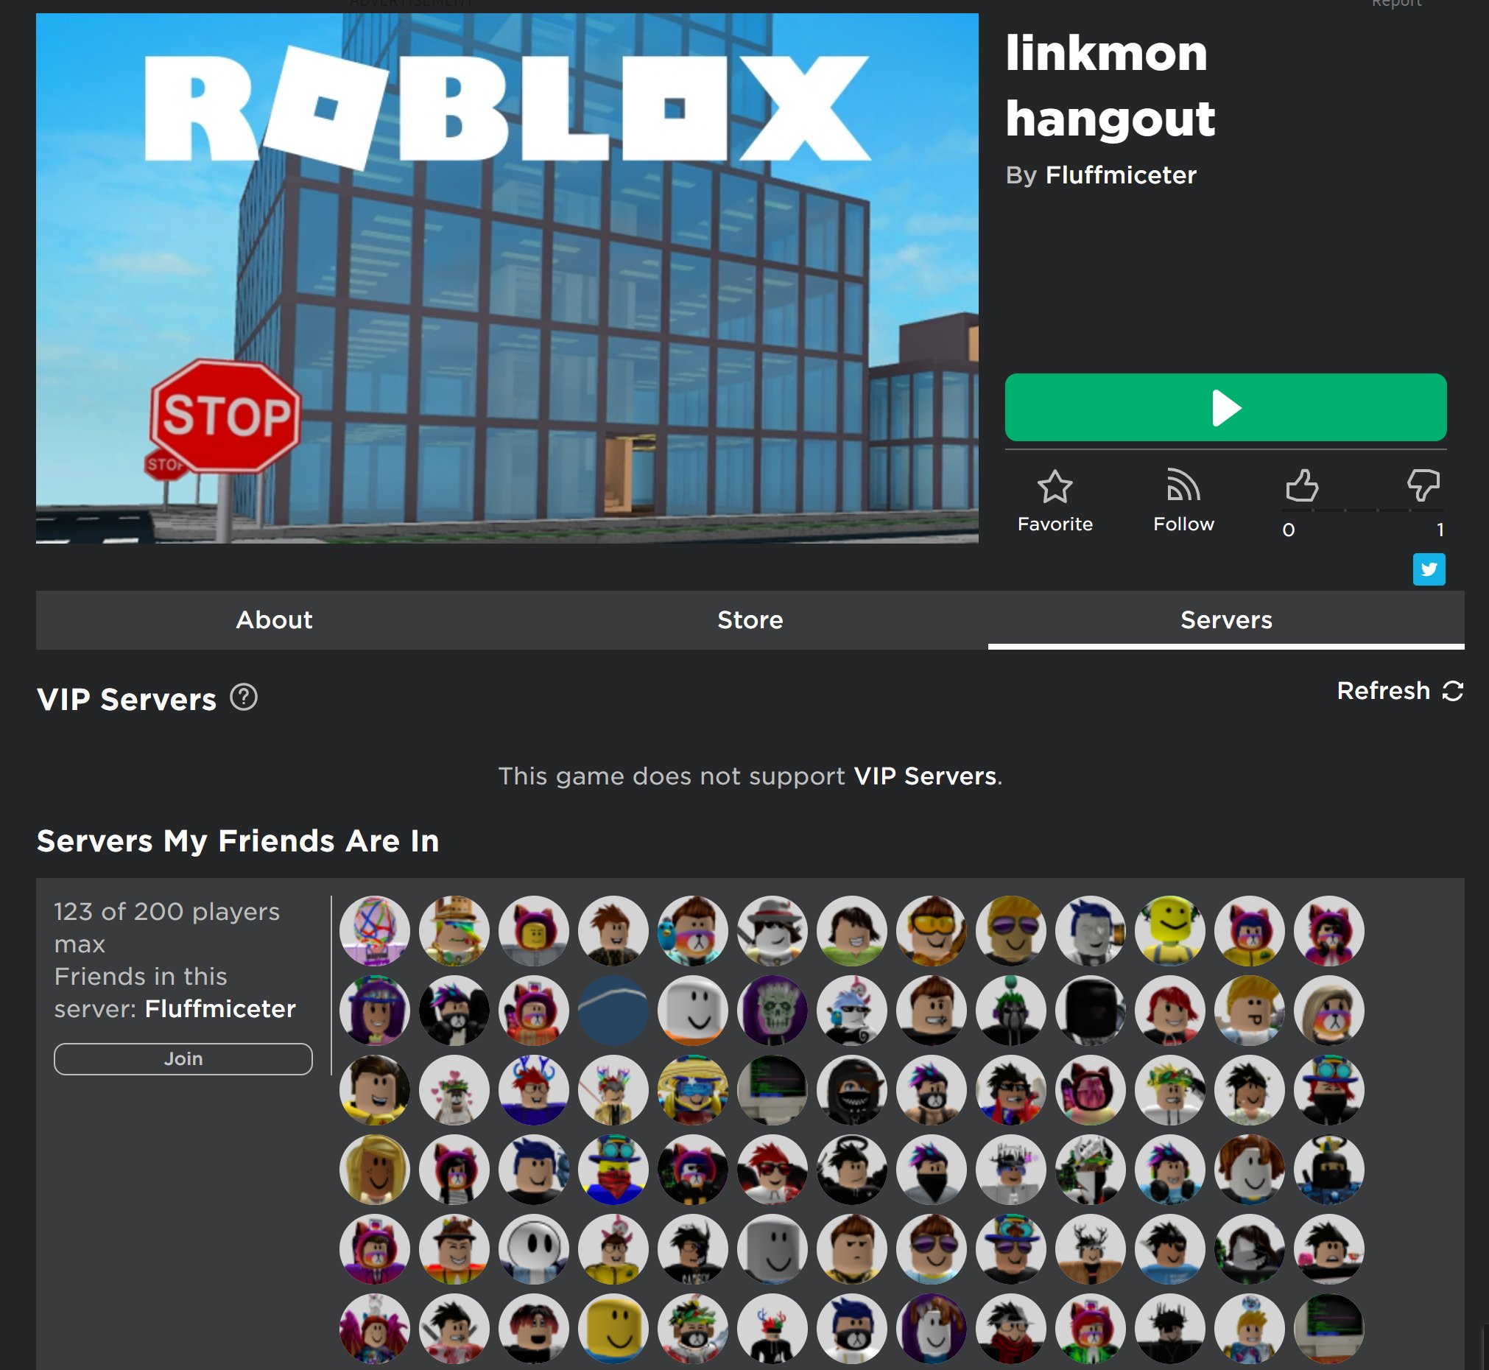Click the Follow feed icon

coord(1183,485)
